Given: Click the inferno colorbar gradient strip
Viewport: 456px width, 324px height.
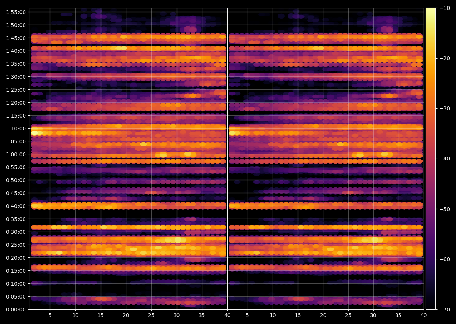Looking at the screenshot, I should (431, 159).
